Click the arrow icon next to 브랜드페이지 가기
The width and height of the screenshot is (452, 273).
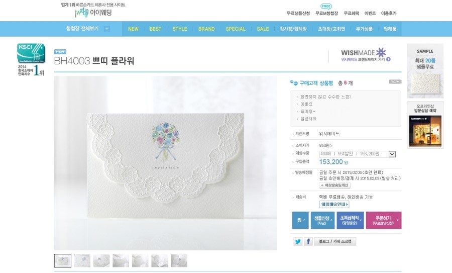click(388, 59)
